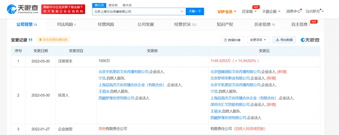This screenshot has width=339, height=135.
Task: Open 宁浩 link in 变更后 column
Action: pyautogui.click(x=214, y=91)
